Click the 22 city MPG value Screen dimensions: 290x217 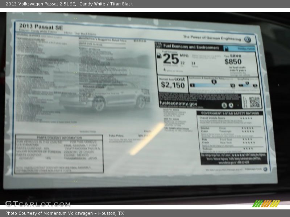(x=183, y=63)
